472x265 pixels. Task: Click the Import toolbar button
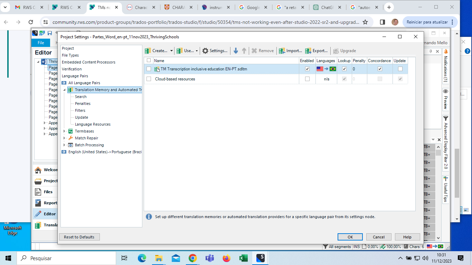pyautogui.click(x=290, y=51)
